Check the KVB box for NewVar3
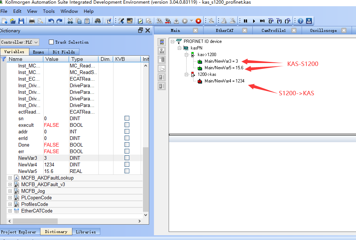The height and width of the screenshot is (240, 356). click(127, 158)
